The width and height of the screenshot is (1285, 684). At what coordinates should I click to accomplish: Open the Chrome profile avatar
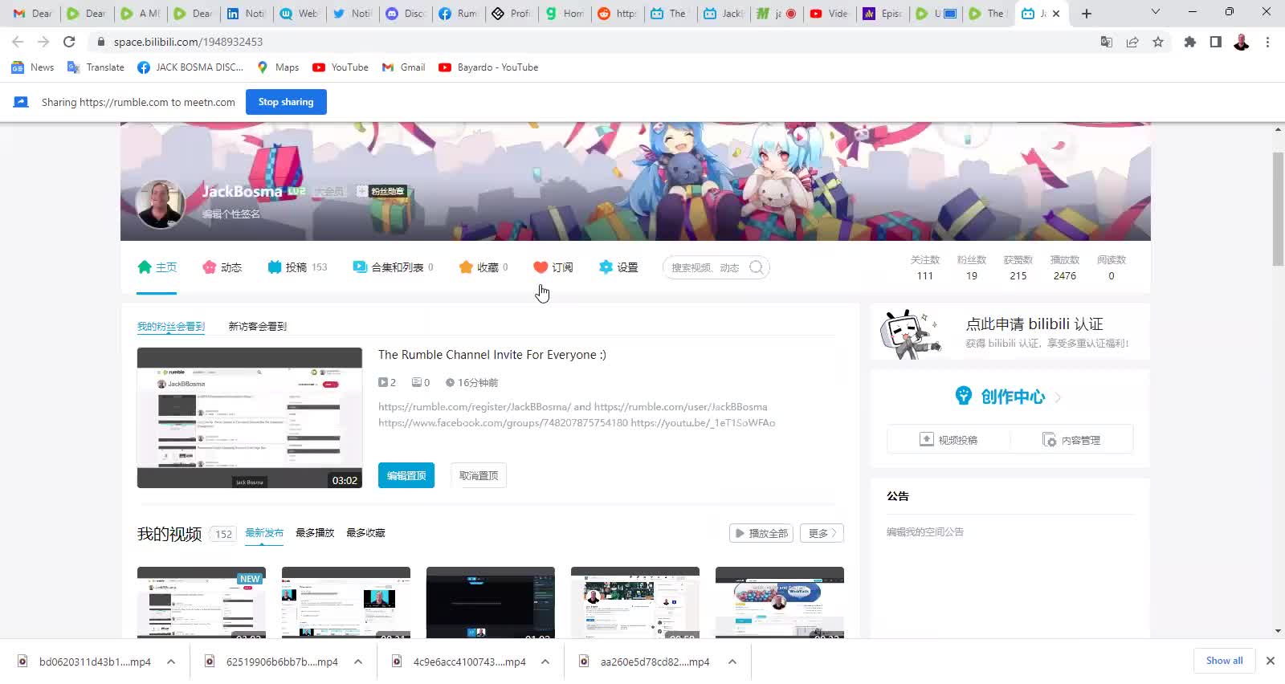tap(1242, 42)
